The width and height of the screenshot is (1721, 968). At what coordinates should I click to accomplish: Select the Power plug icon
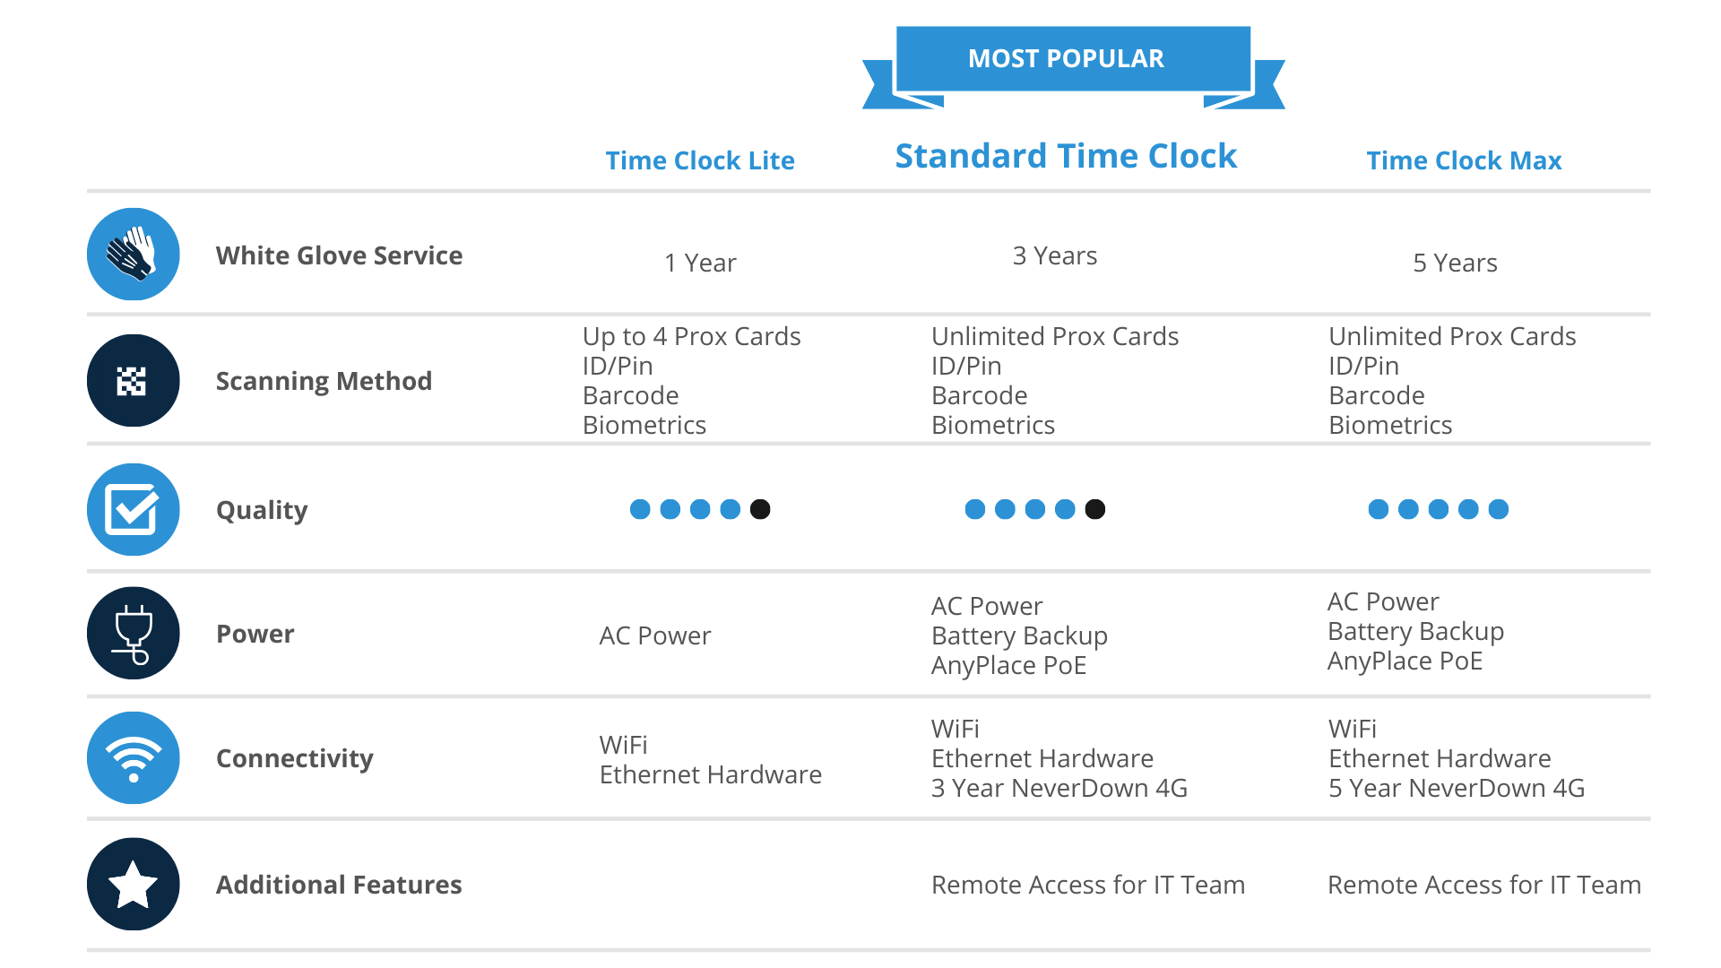coord(133,634)
